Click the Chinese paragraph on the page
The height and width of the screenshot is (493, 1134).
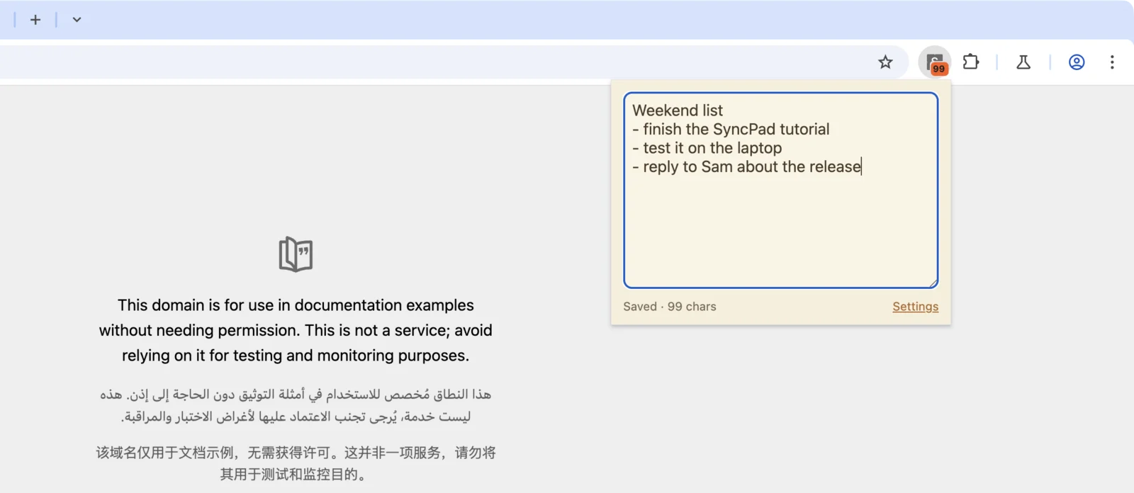[x=296, y=463]
